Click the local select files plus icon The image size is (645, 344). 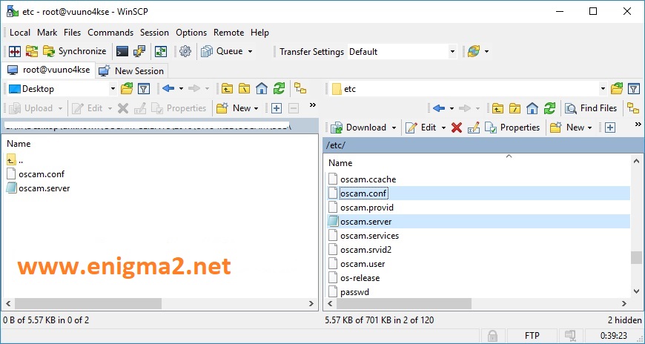277,108
